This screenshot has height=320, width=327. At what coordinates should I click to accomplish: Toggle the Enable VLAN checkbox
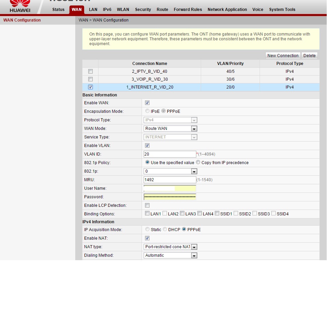click(x=147, y=146)
